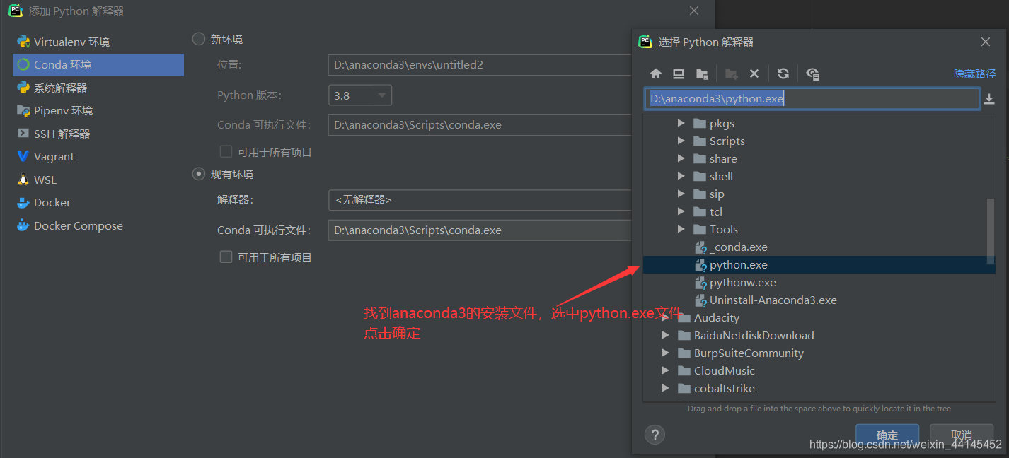Click the Pipenv environment icon
The image size is (1009, 458).
point(23,110)
